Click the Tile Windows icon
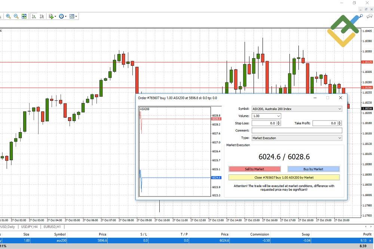The width and height of the screenshot is (374, 249). [x=24, y=16]
